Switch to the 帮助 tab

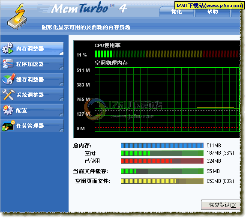point(212,12)
